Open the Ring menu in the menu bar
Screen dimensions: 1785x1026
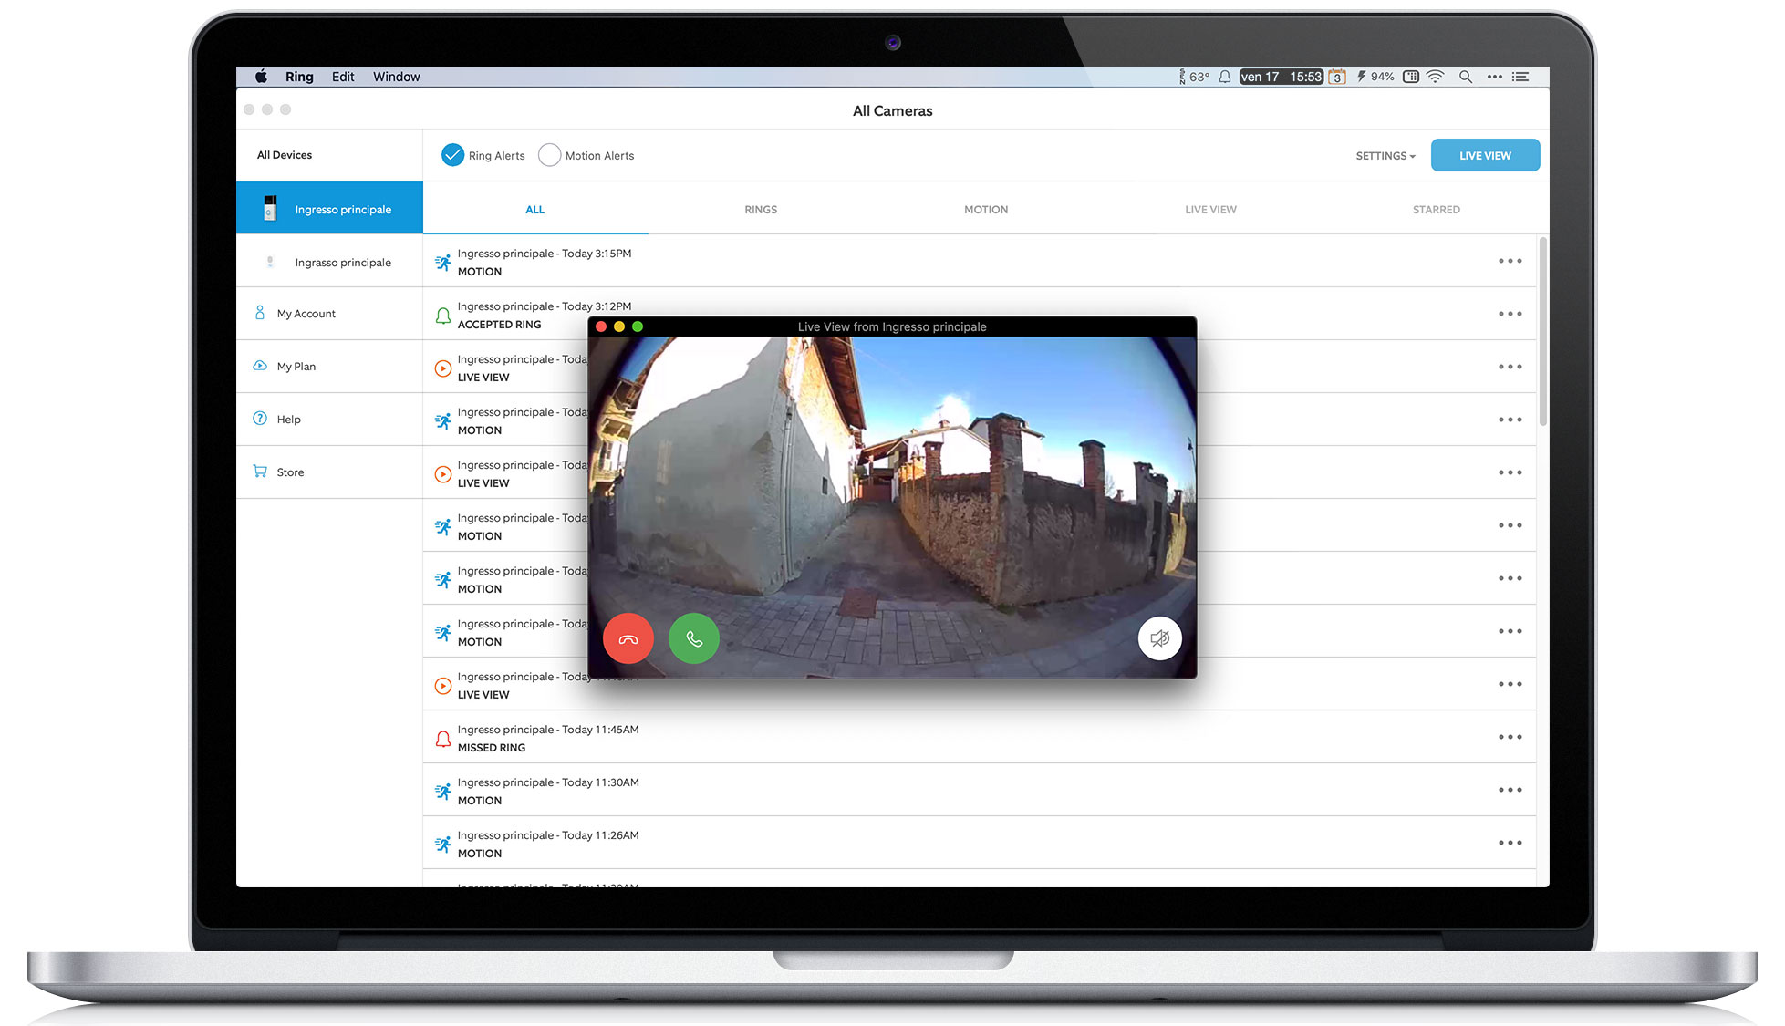coord(299,77)
